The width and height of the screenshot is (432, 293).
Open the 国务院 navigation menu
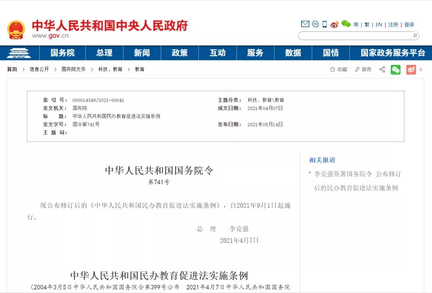click(x=62, y=53)
